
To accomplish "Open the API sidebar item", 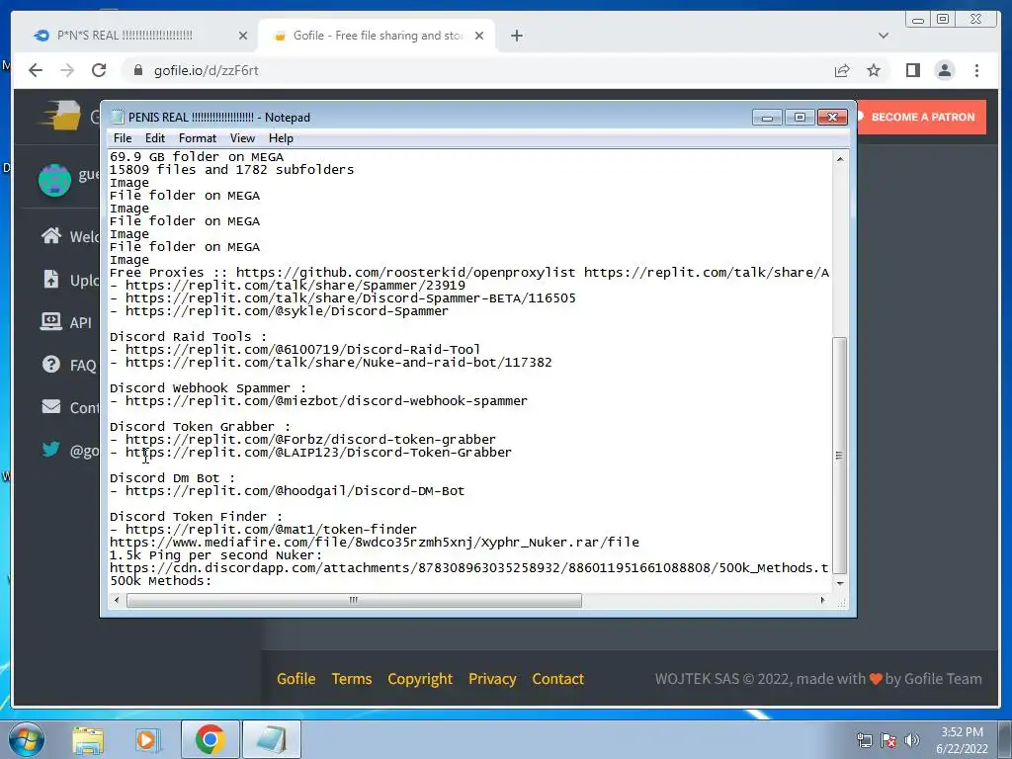I will click(x=66, y=322).
